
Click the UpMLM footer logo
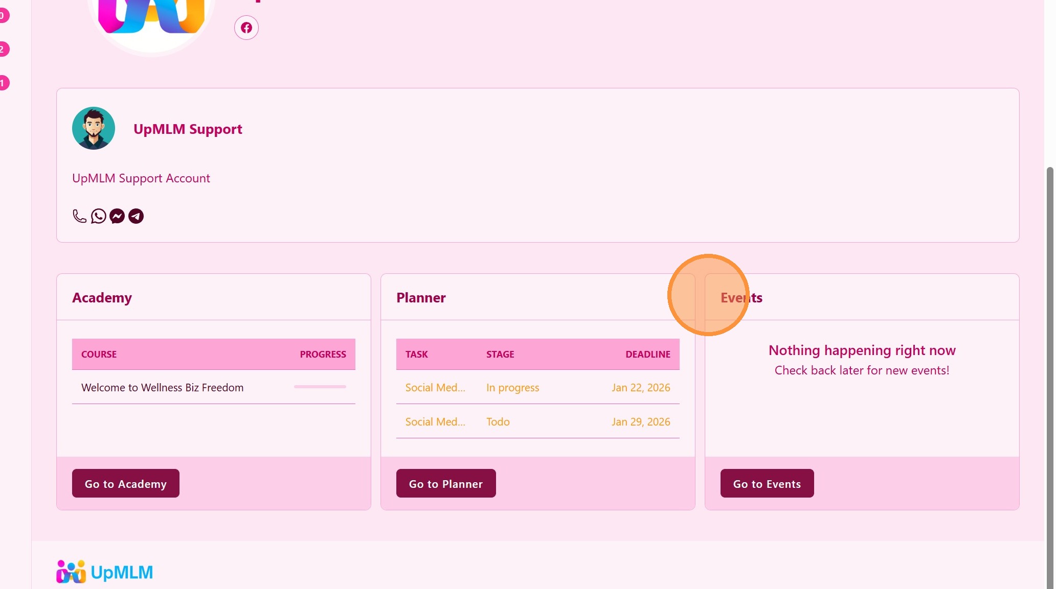pos(105,572)
